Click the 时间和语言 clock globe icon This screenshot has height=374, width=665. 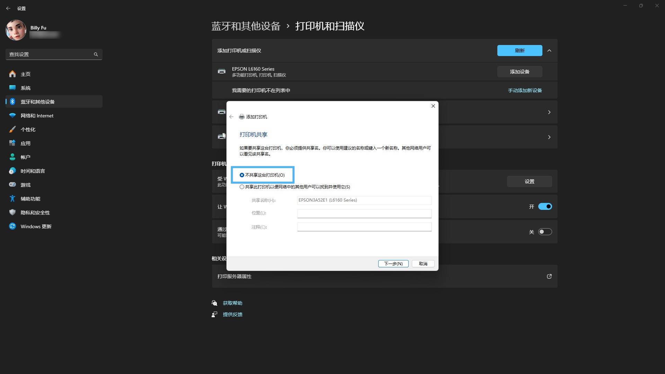[12, 171]
